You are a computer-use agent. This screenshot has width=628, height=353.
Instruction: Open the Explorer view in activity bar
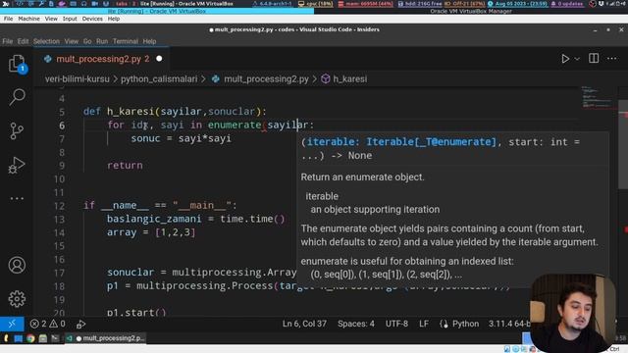17,64
